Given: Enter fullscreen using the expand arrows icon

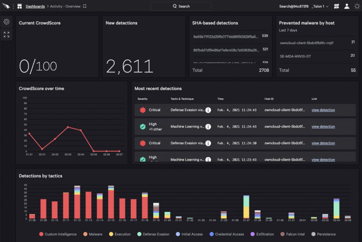Looking at the screenshot, I should click(7, 34).
